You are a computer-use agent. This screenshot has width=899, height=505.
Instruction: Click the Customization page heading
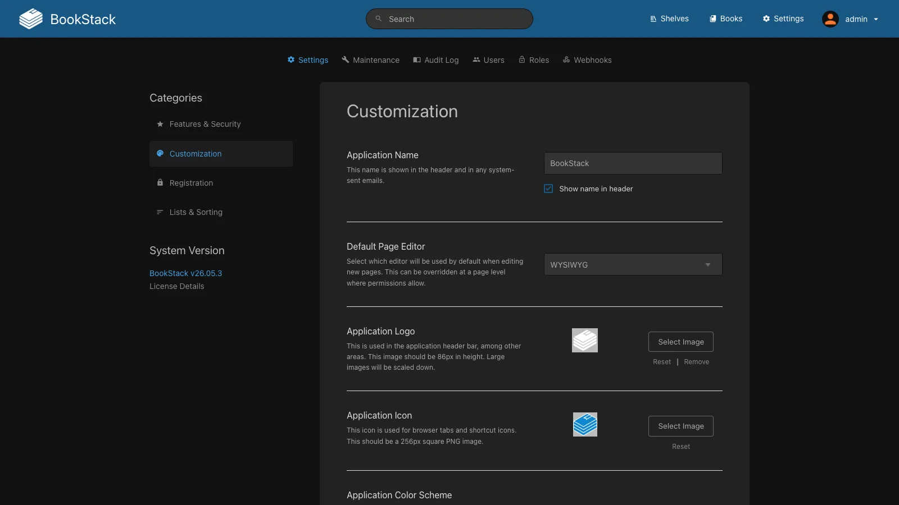point(402,111)
